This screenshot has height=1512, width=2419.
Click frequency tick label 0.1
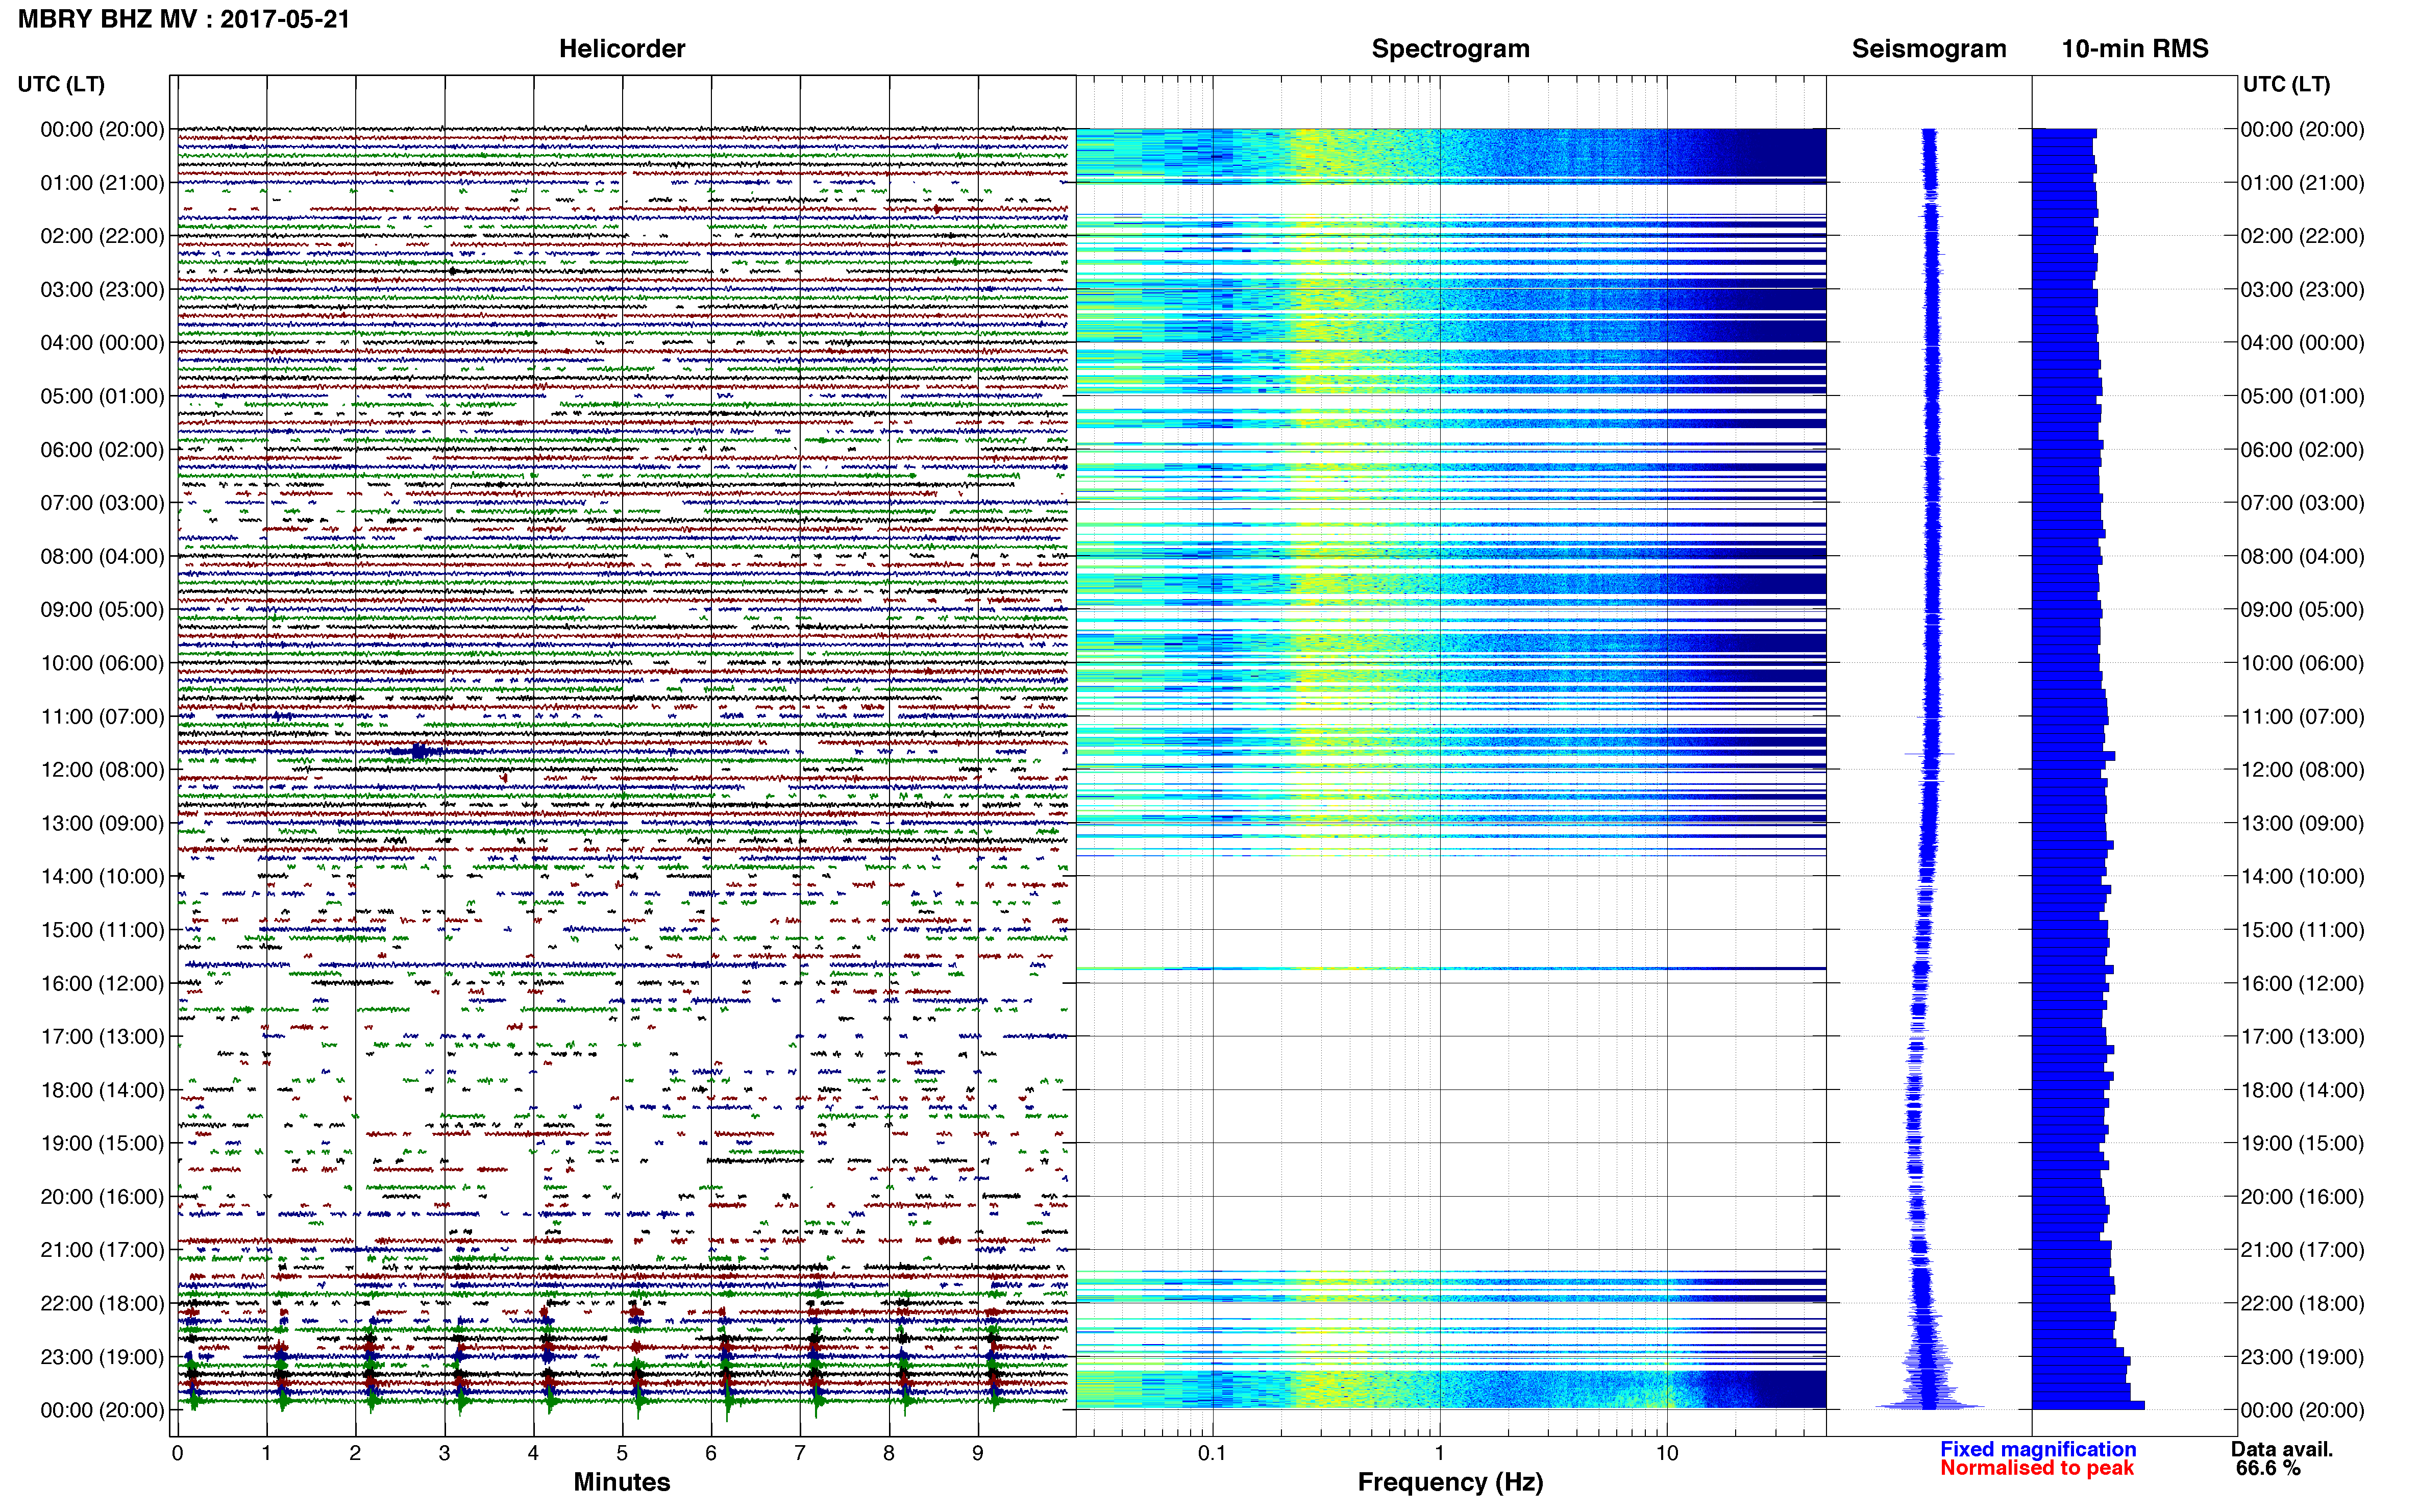tap(1212, 1453)
